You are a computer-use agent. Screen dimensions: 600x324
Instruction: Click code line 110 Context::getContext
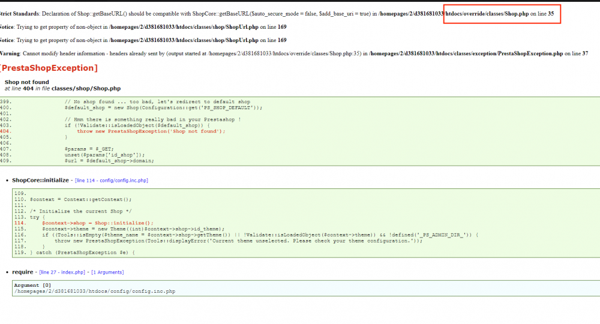81,200
